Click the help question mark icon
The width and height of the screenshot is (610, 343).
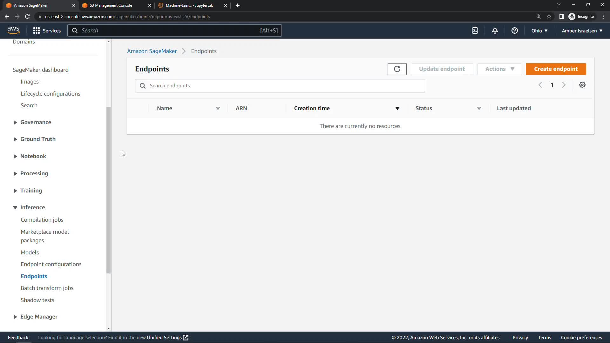(514, 30)
